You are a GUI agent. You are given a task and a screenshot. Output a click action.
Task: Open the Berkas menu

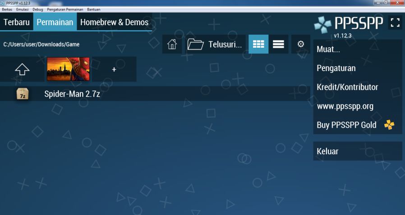(7, 9)
